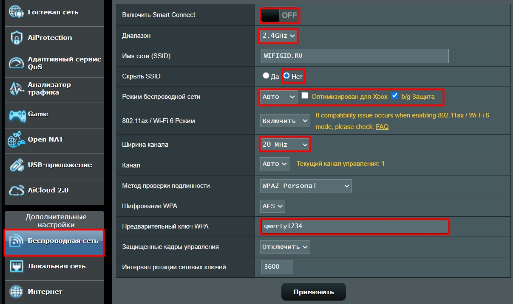Click the Guest Network (Гостевая сеть) globe icon
This screenshot has height=304, width=513.
point(17,12)
